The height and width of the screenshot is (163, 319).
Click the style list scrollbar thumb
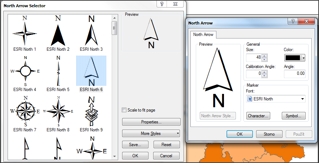[115, 28]
